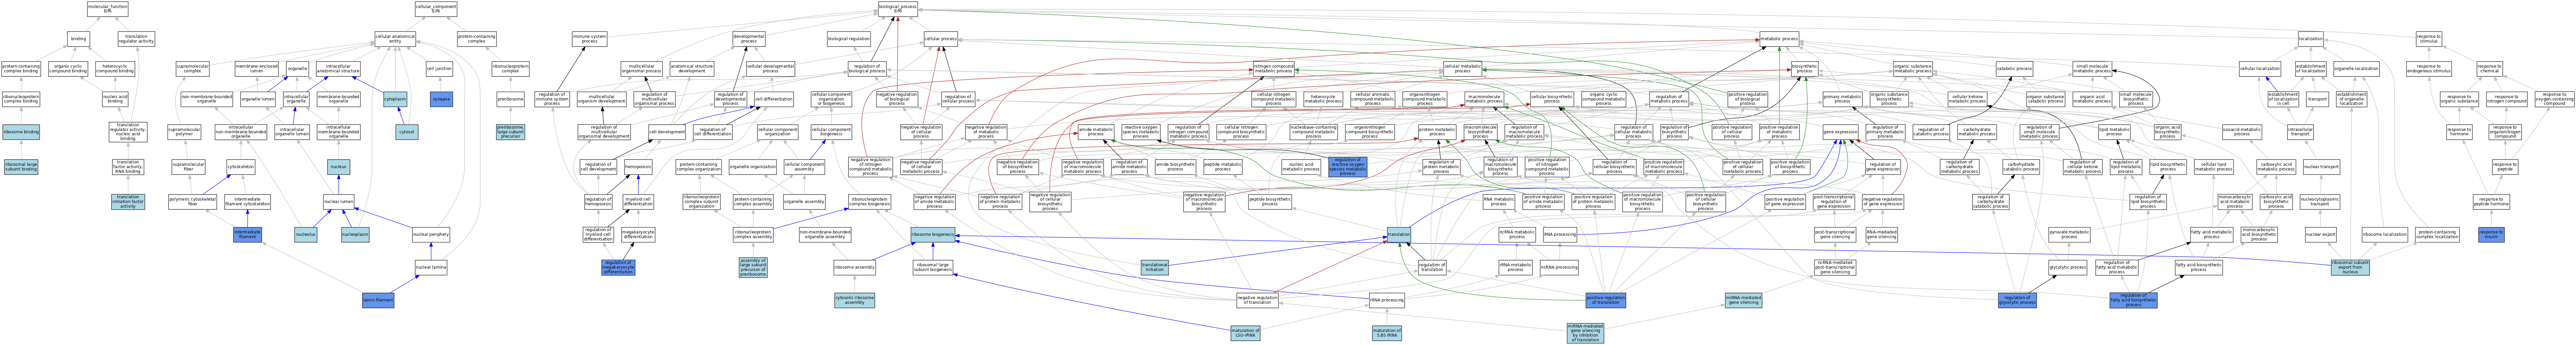Select the blue ribosome binding node
Image resolution: width=2576 pixels, height=345 pixels.
pos(21,132)
